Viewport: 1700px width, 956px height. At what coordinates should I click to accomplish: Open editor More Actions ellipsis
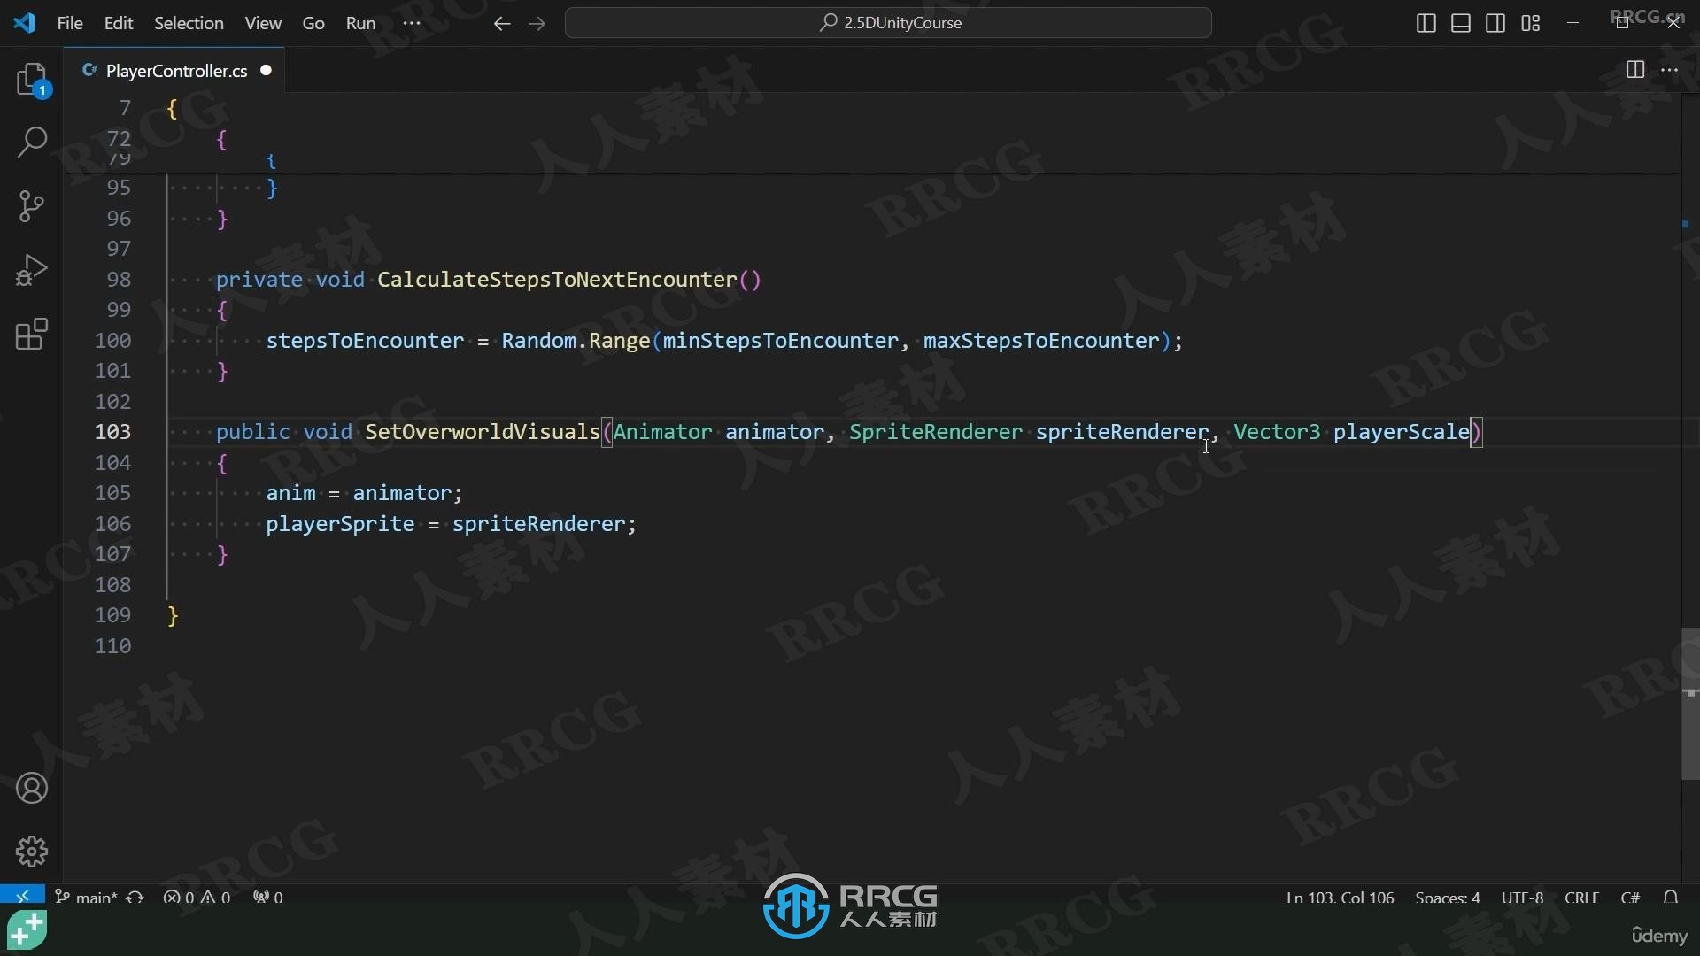tap(1670, 69)
